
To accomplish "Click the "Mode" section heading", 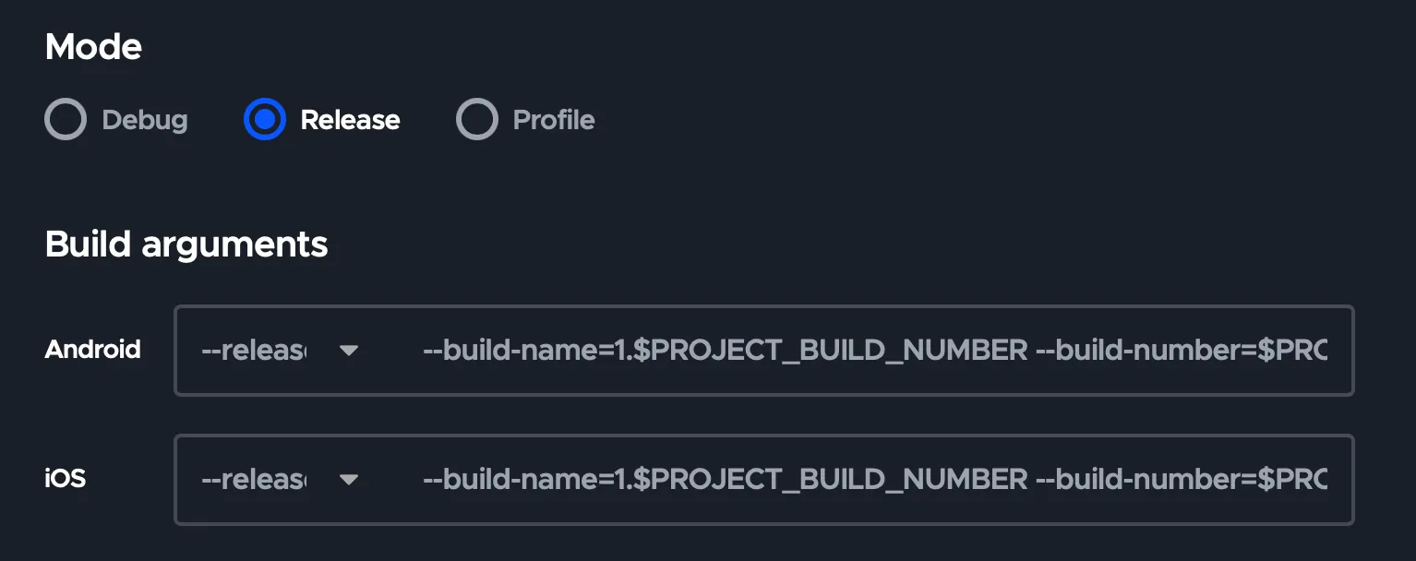I will [93, 47].
